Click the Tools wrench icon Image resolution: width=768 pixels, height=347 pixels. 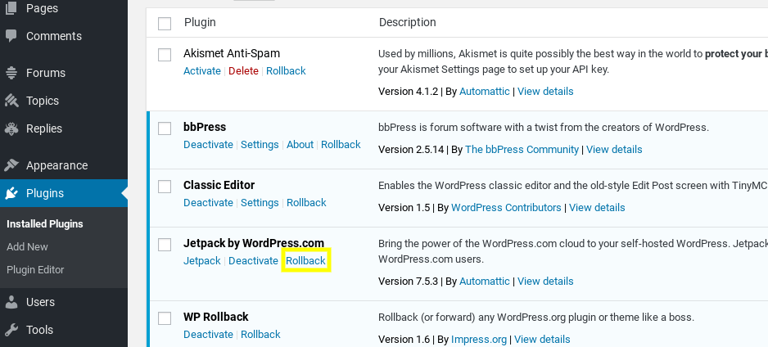[x=11, y=330]
